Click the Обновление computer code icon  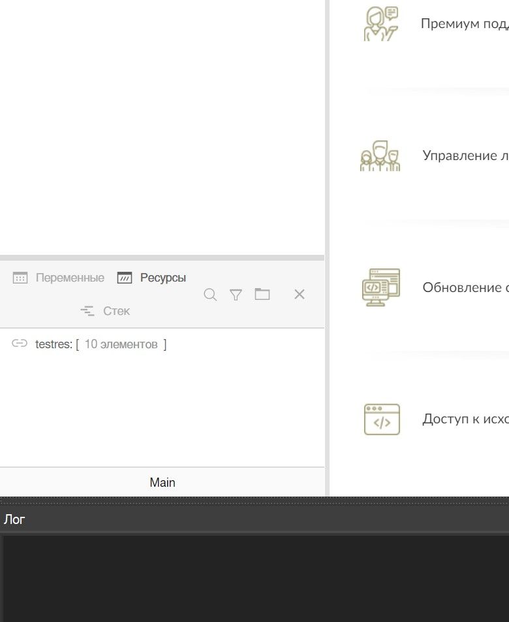click(x=381, y=287)
